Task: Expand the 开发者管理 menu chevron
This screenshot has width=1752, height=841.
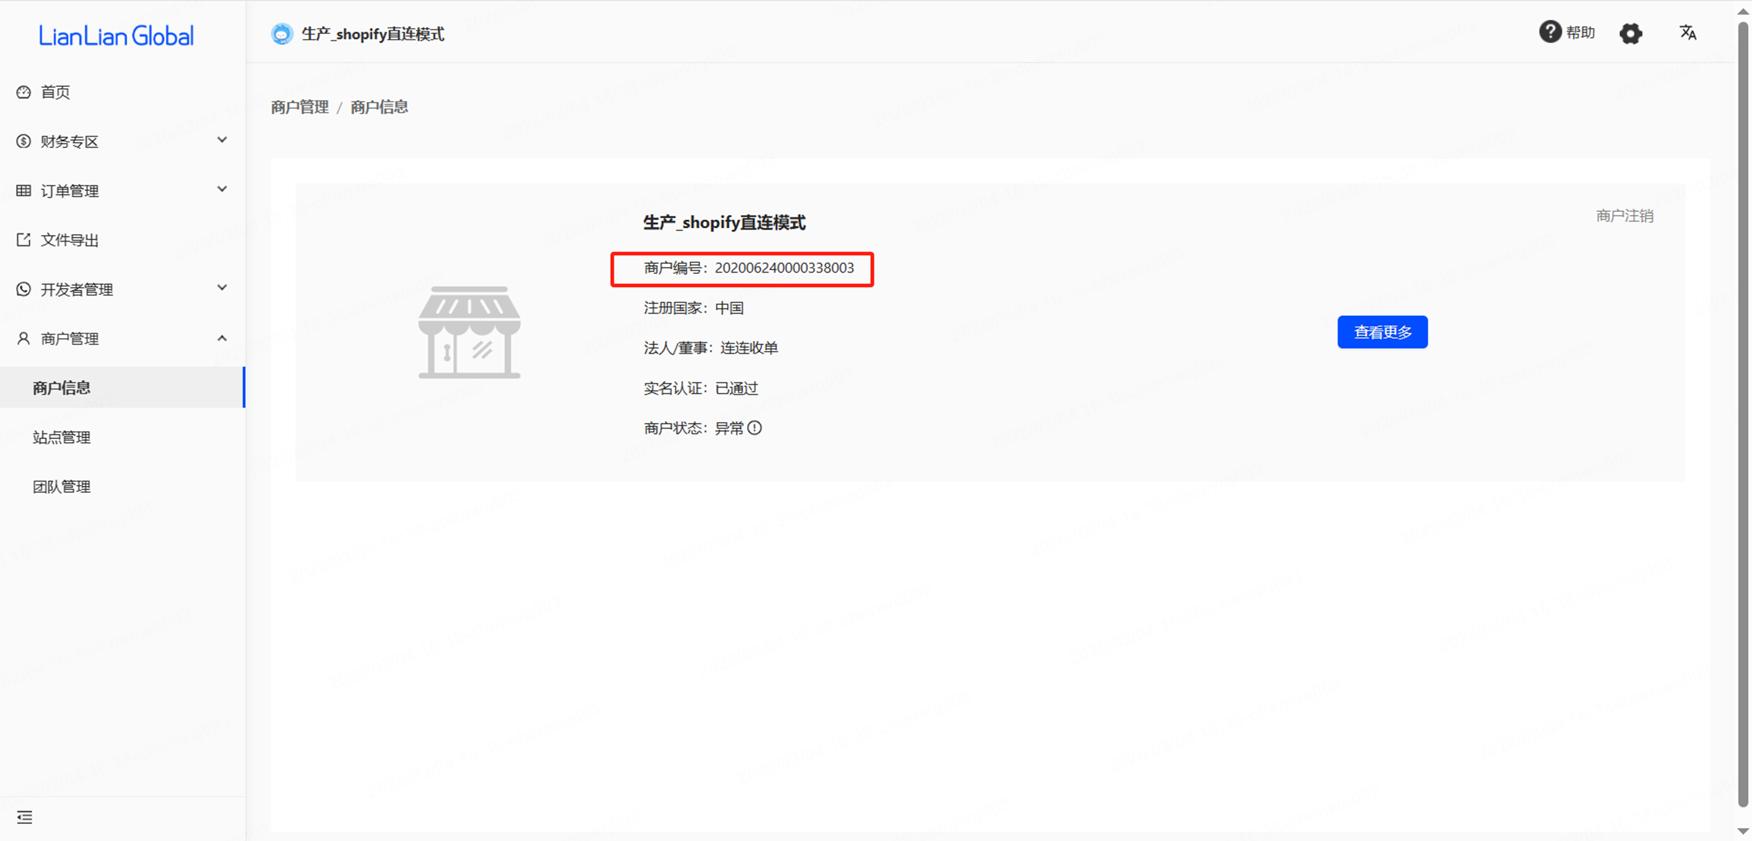Action: (x=222, y=289)
